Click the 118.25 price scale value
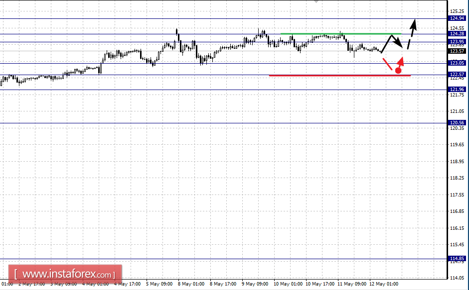Image resolution: width=469 pixels, height=290 pixels. coord(457,178)
